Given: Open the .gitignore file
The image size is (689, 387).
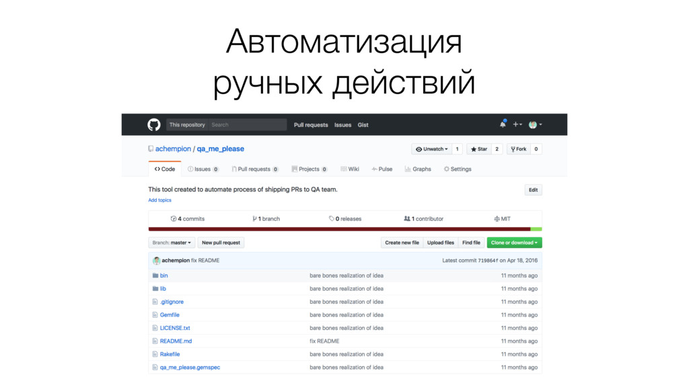Looking at the screenshot, I should [x=172, y=302].
